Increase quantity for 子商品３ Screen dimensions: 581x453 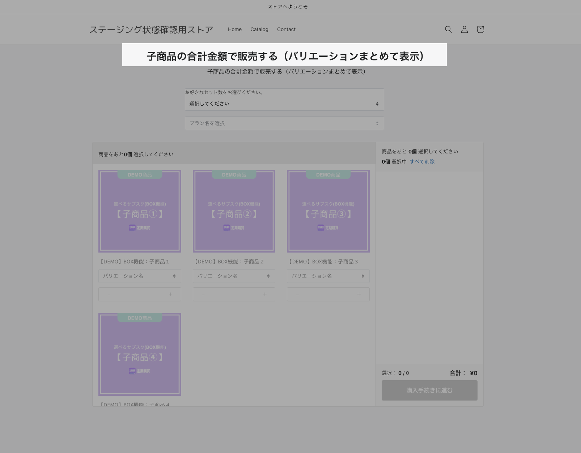coord(359,295)
